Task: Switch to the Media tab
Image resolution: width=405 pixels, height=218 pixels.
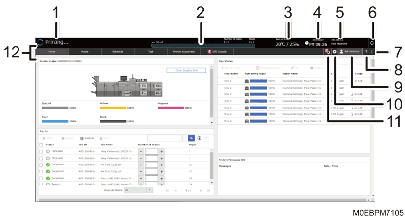Action: pos(85,51)
